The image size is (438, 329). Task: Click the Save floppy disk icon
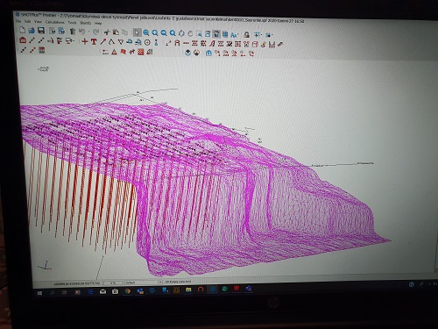[41, 30]
